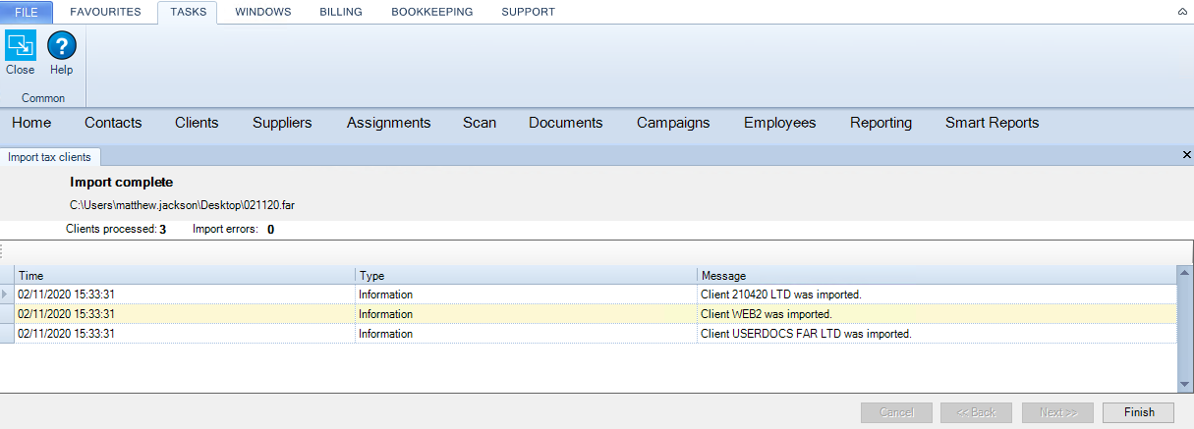
Task: Select row 'Client 210420 LTD was imported.'
Action: tap(588, 295)
